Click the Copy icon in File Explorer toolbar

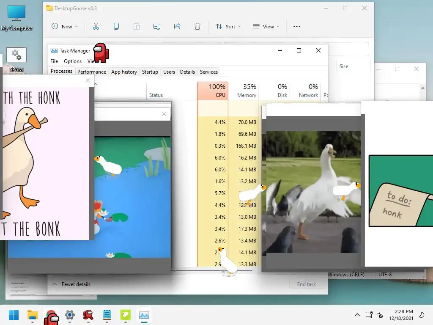pos(116,27)
